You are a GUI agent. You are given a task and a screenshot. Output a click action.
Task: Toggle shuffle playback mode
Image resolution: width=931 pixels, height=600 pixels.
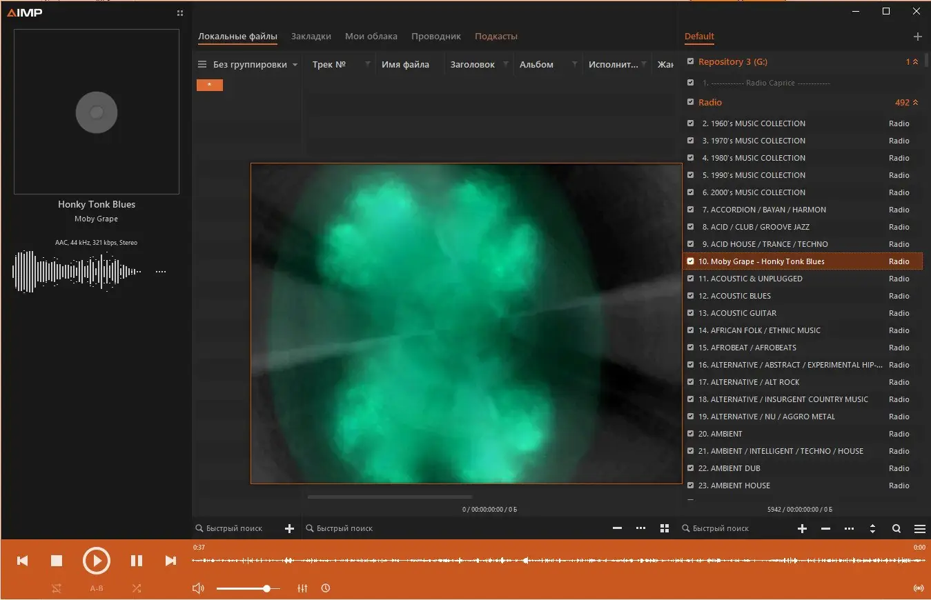click(x=137, y=588)
